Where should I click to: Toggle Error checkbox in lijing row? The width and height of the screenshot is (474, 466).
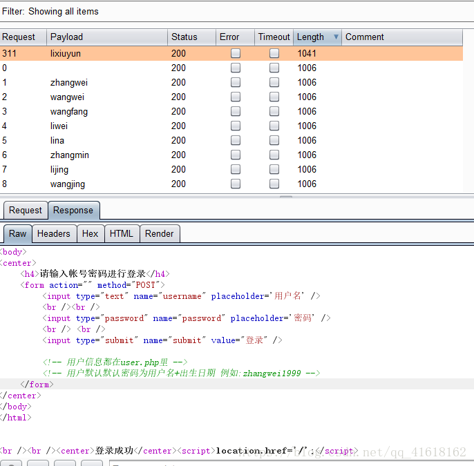(236, 169)
